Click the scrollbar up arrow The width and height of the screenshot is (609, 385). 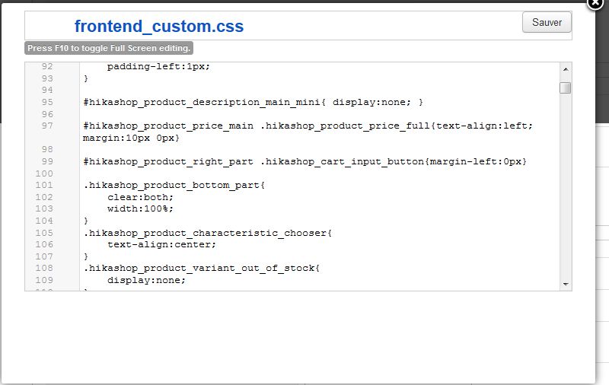pos(566,69)
